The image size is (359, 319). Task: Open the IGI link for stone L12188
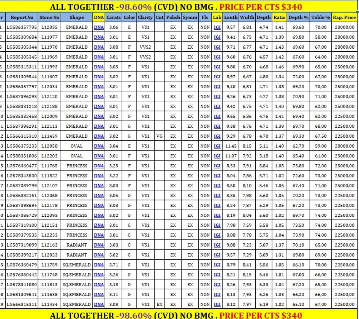[217, 106]
